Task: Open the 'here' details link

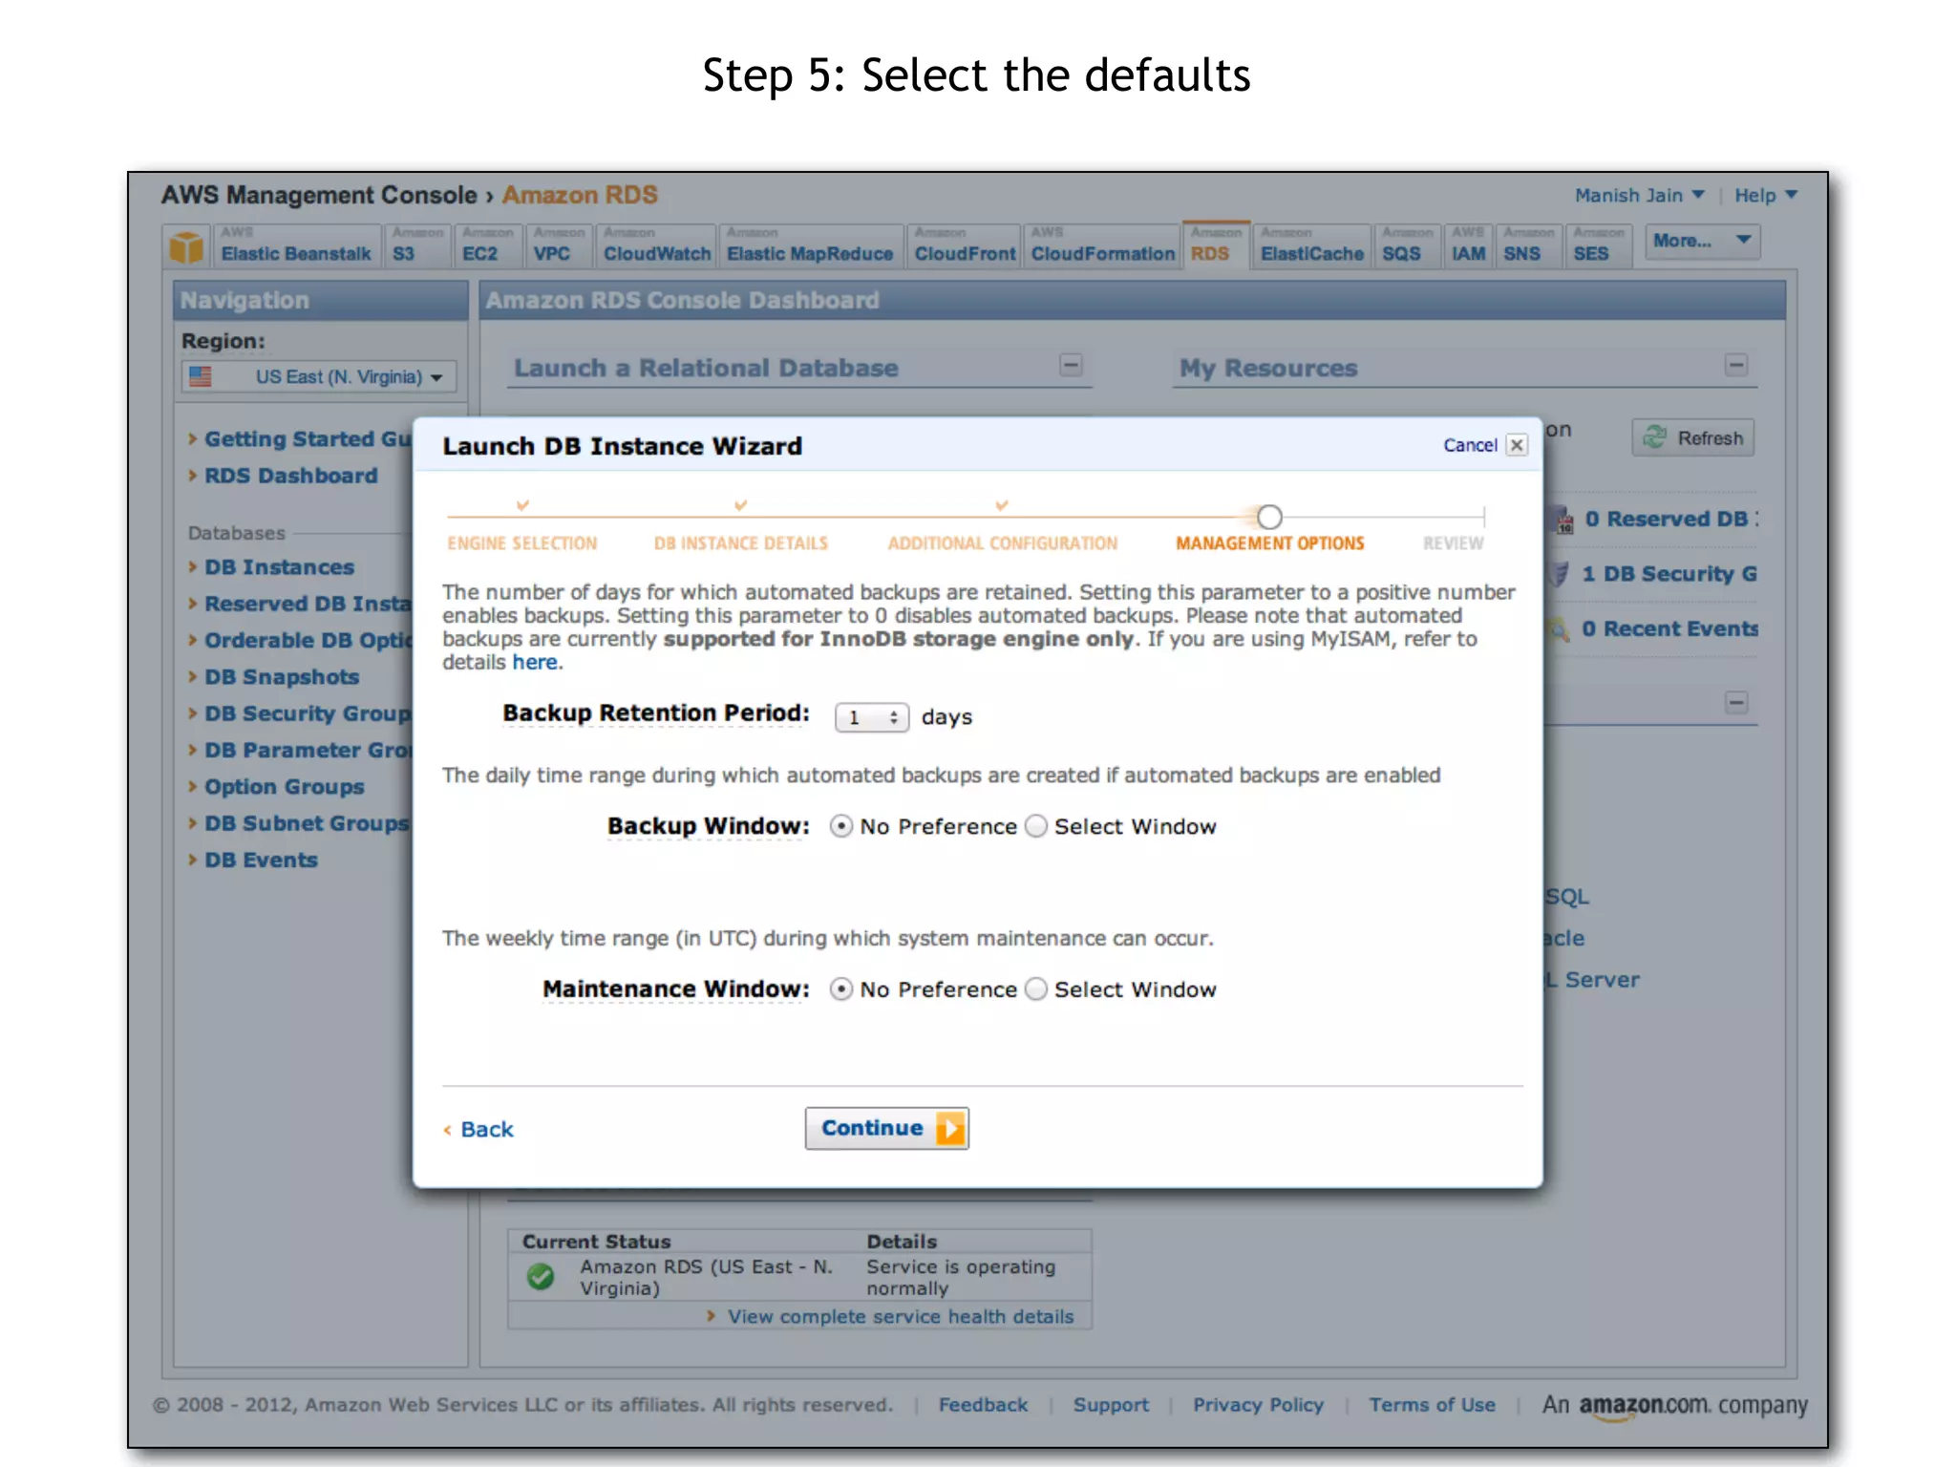Action: [535, 662]
